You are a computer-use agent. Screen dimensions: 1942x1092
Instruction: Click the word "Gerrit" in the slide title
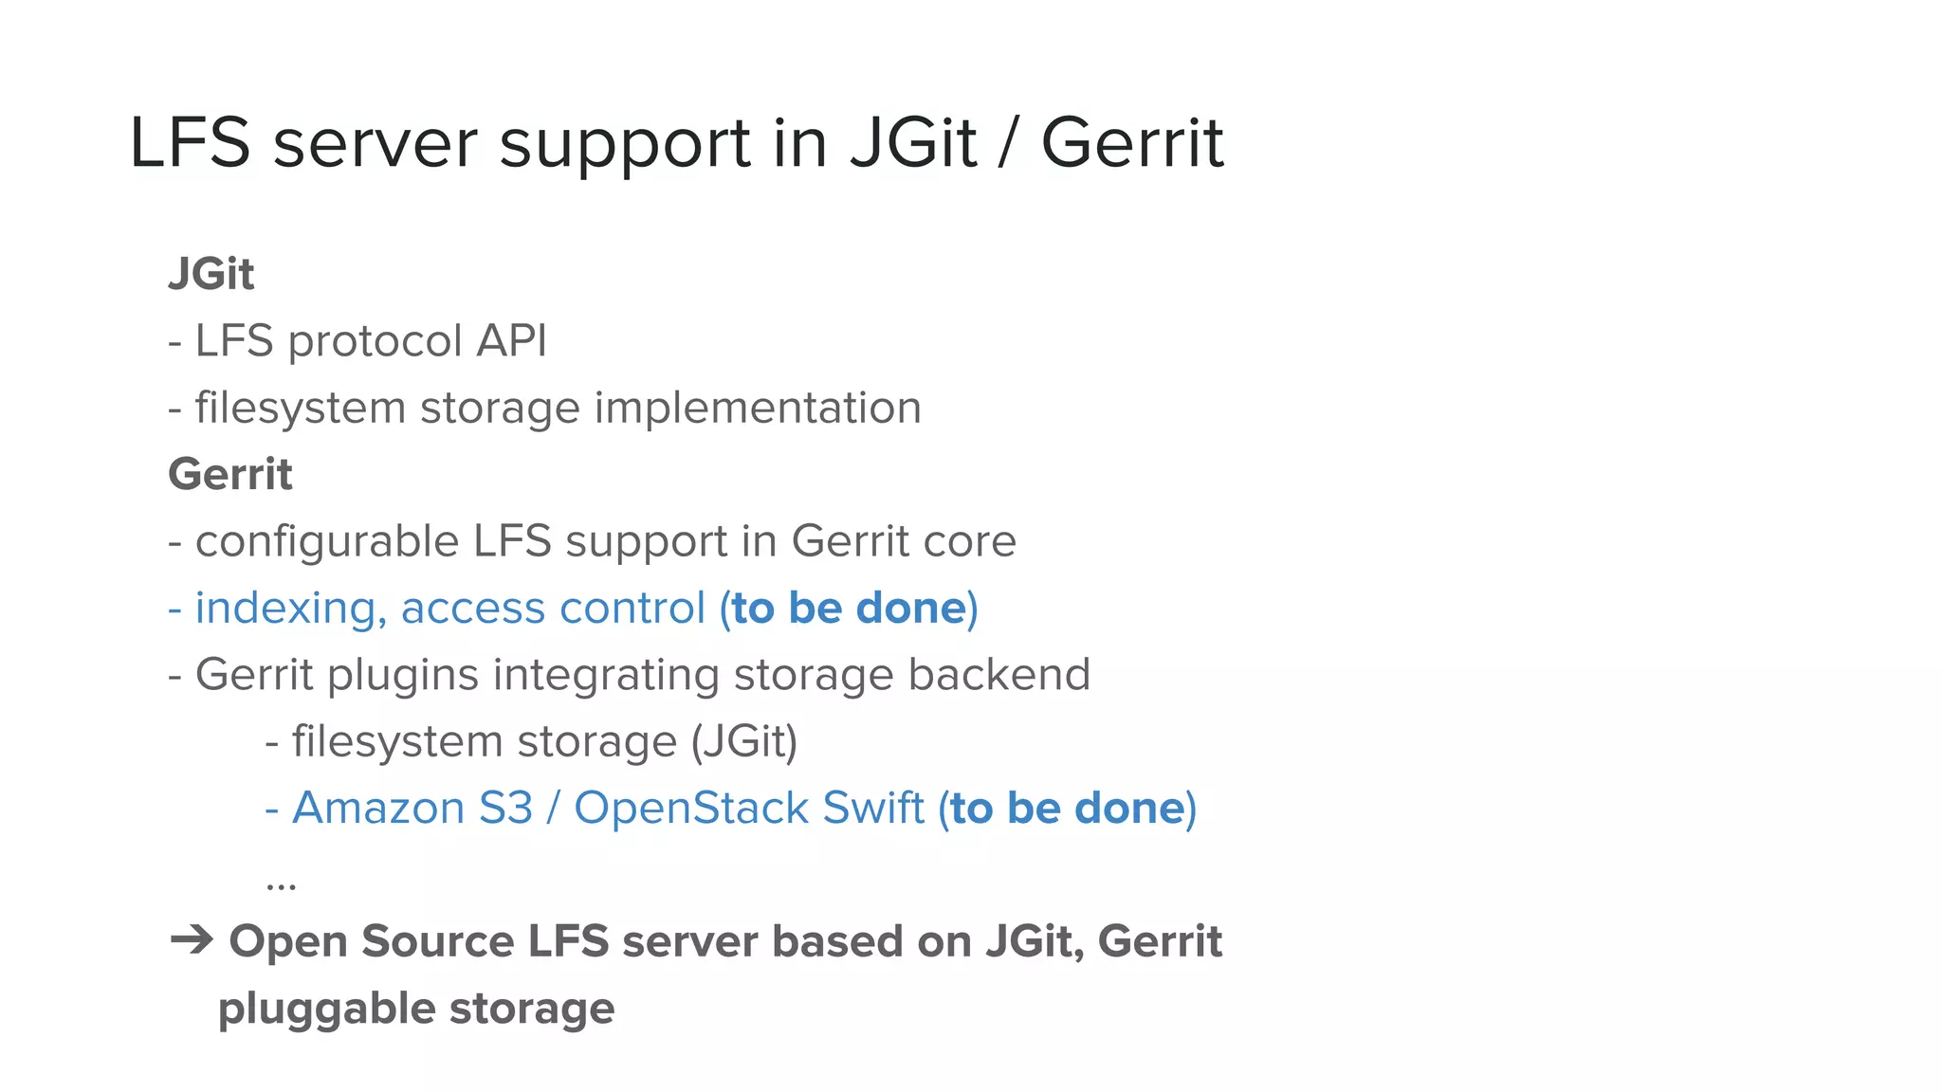[x=1132, y=143]
